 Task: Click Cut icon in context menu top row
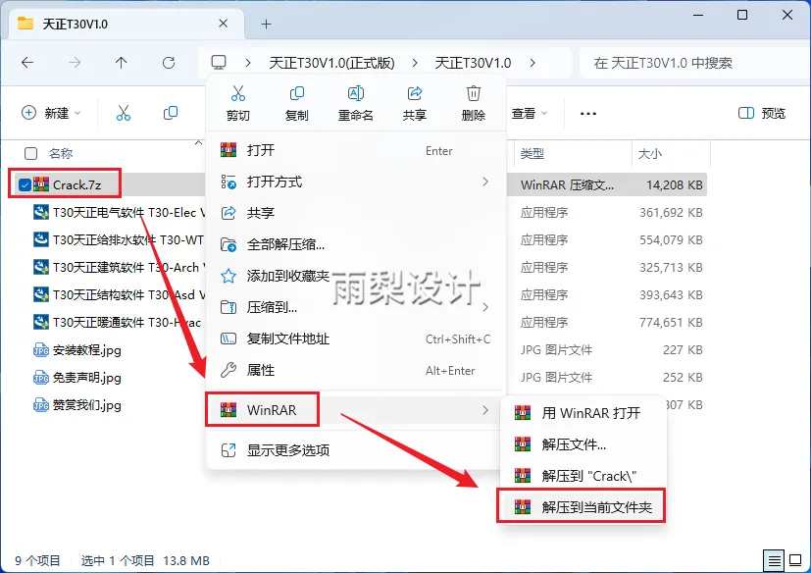238,103
